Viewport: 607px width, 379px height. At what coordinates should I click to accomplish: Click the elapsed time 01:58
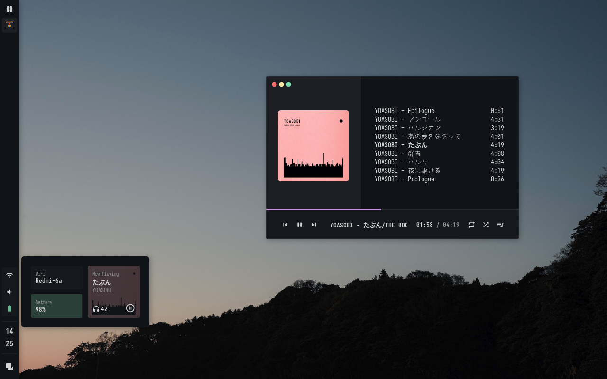(424, 225)
